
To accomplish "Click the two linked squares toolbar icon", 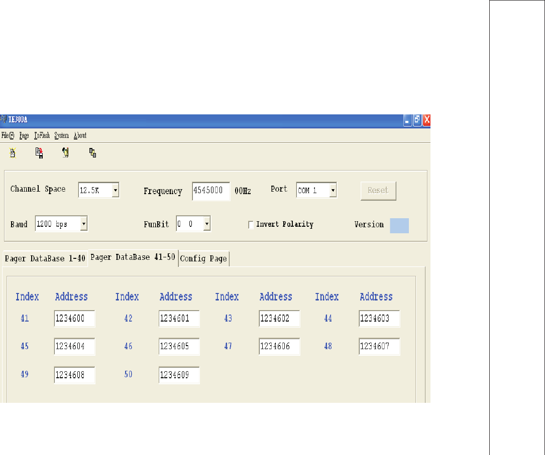I will (x=92, y=153).
